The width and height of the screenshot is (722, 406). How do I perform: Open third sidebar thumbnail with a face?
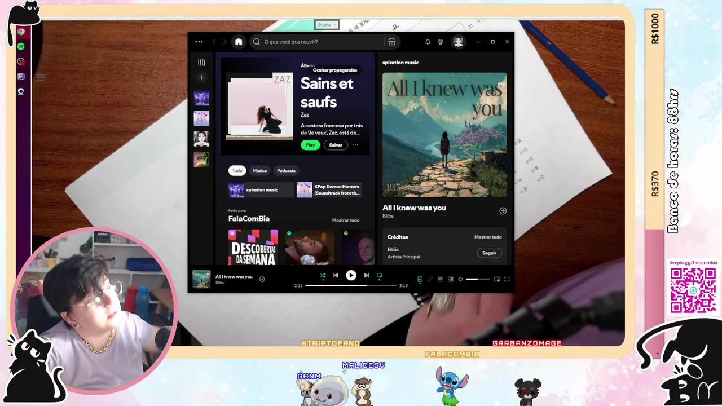coord(201,139)
